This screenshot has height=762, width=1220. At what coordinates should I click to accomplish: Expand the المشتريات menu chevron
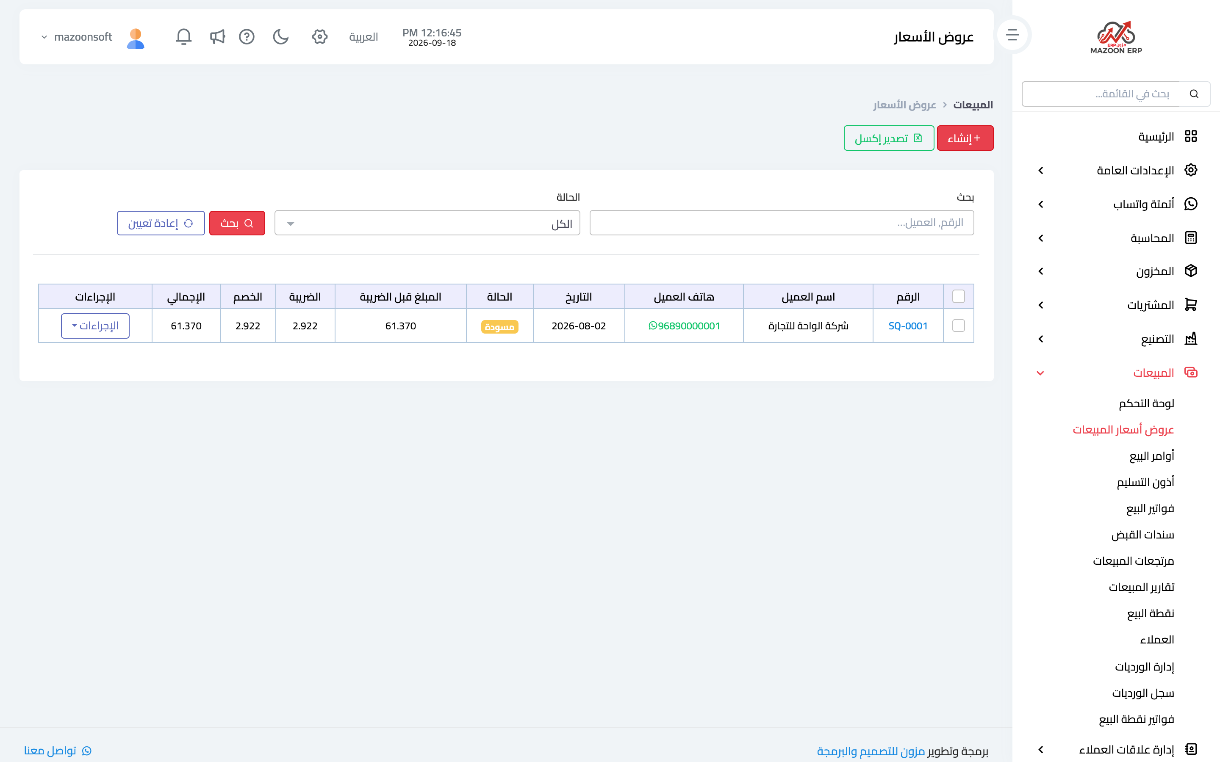pyautogui.click(x=1041, y=305)
